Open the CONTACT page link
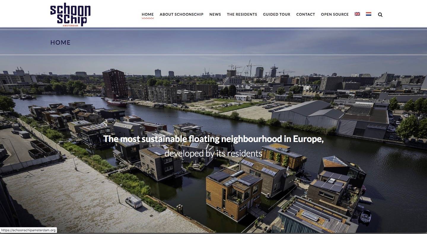The height and width of the screenshot is (234, 427). coord(306,14)
